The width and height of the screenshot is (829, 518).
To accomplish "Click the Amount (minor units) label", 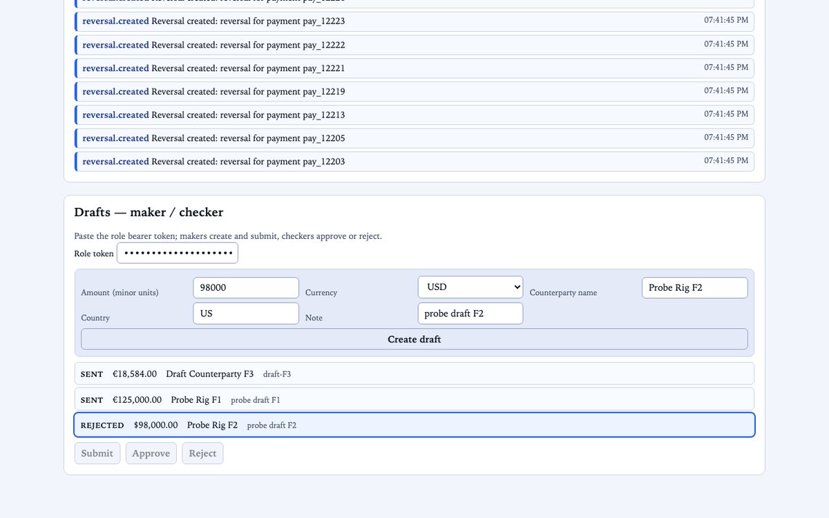I will (x=120, y=293).
